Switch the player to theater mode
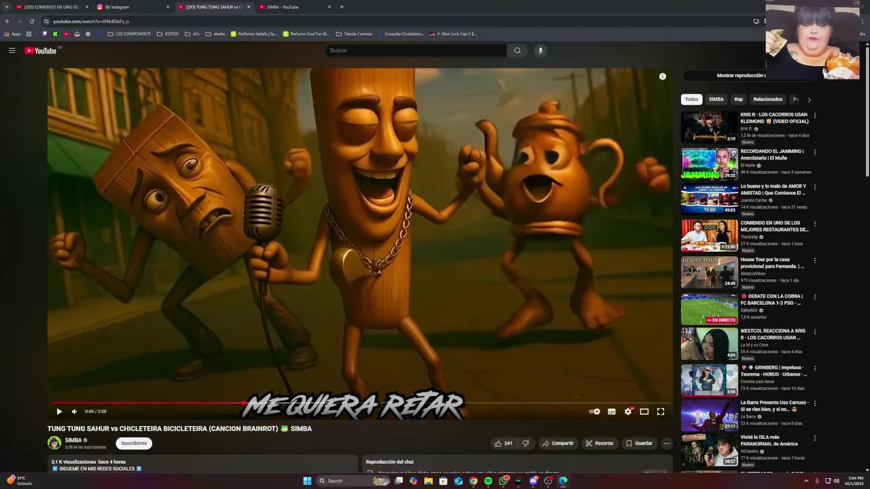Viewport: 870px width, 489px height. [x=644, y=412]
